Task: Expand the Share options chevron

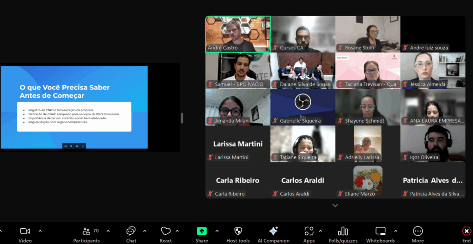Action: pyautogui.click(x=217, y=232)
